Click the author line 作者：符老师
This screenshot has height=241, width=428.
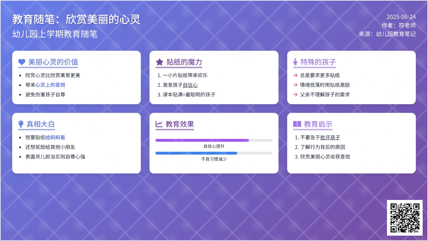point(399,26)
